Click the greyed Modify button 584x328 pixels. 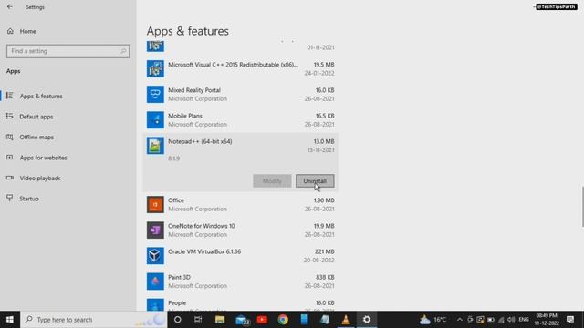(x=272, y=181)
